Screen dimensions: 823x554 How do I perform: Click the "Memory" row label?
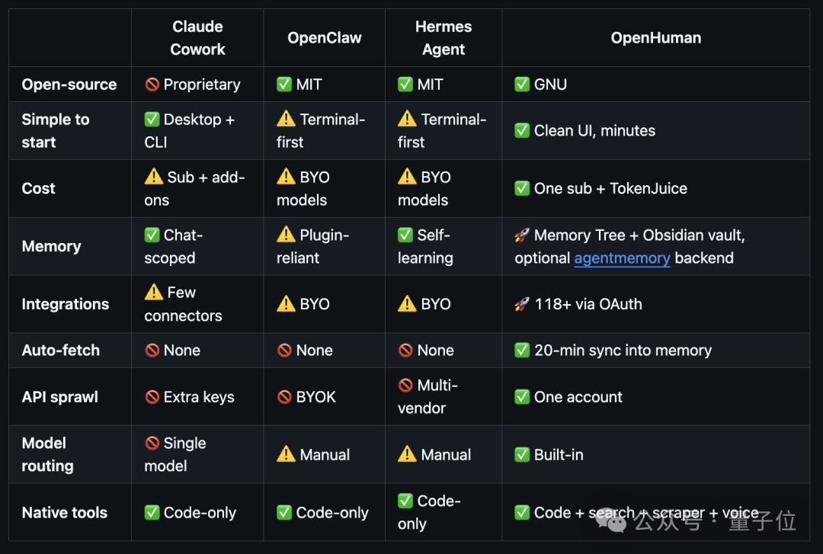point(52,246)
